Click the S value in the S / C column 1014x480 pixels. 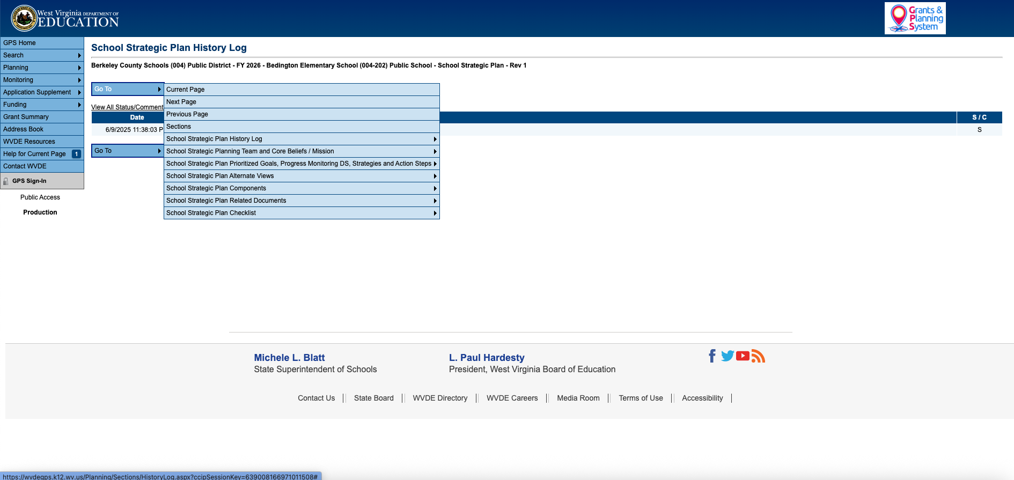tap(979, 130)
